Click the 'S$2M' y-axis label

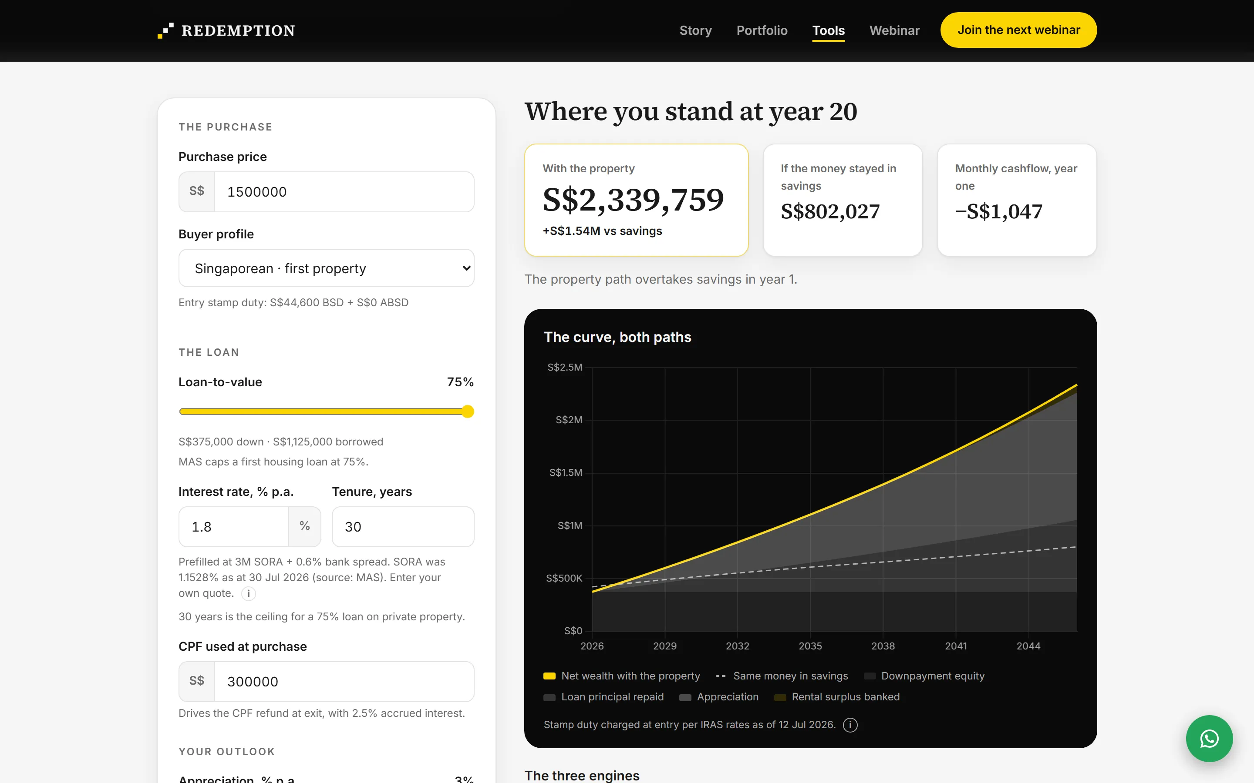click(x=569, y=420)
